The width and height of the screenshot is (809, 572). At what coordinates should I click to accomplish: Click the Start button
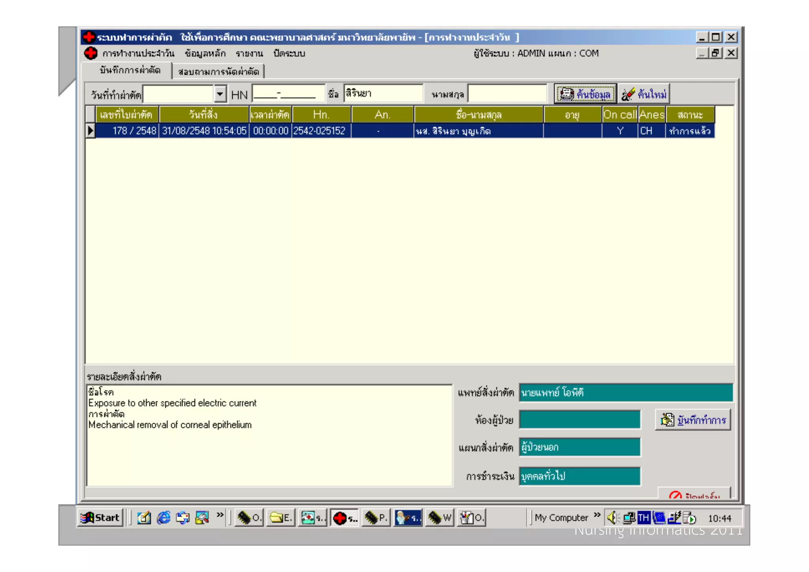coord(100,517)
